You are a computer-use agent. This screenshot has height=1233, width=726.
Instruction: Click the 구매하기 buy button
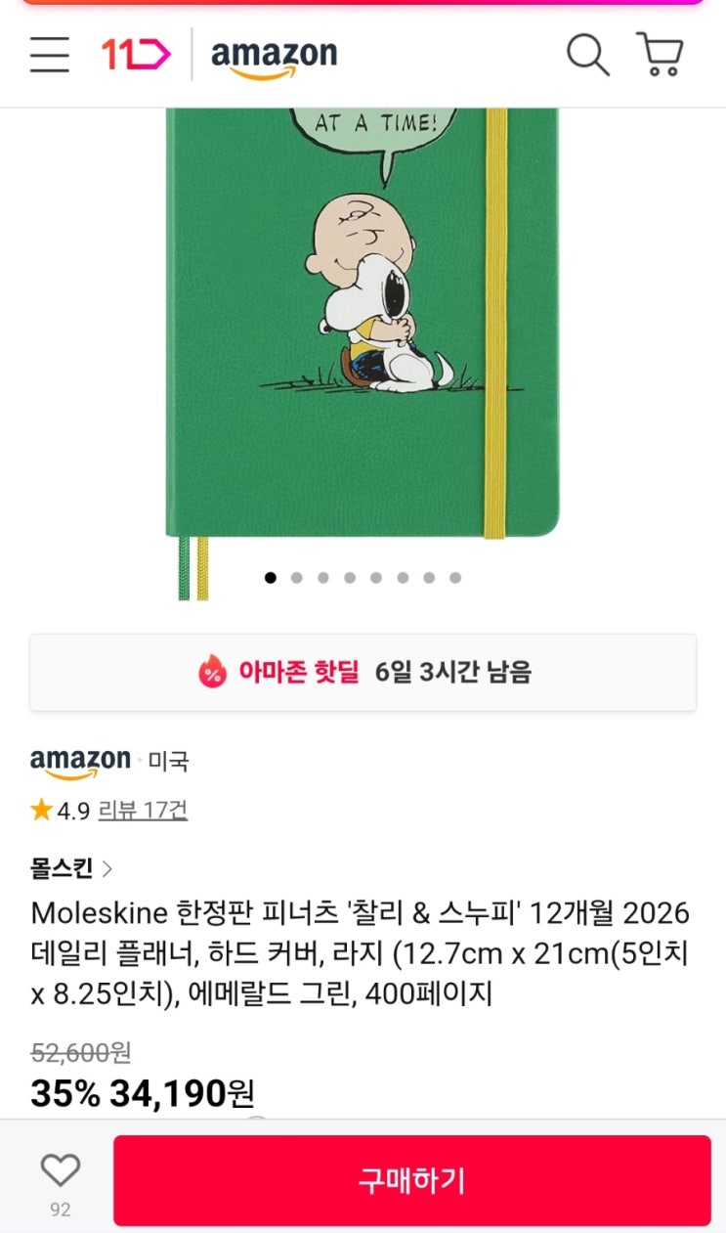pyautogui.click(x=412, y=1180)
